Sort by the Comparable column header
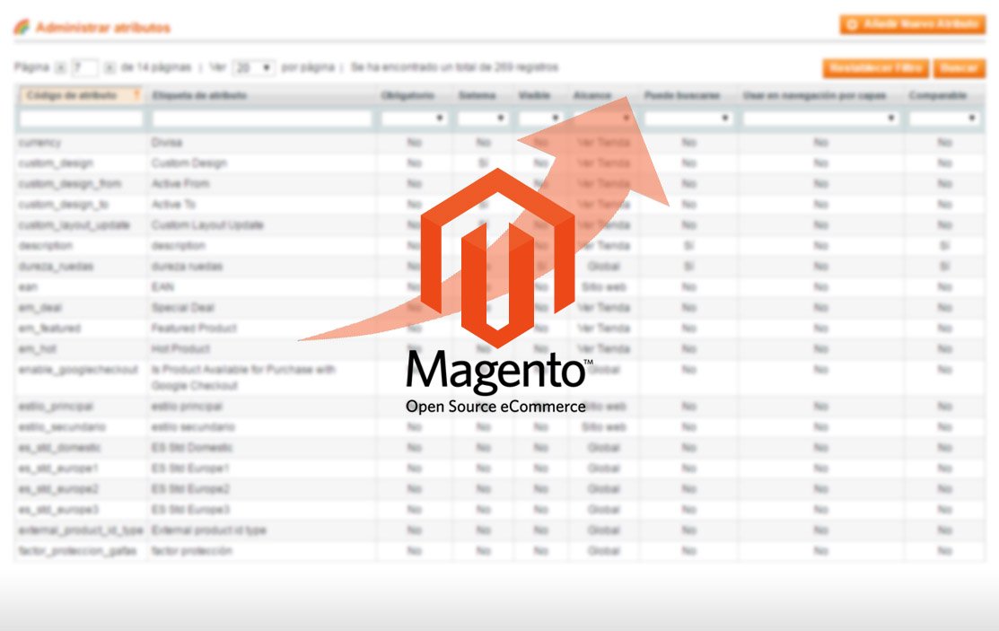999x631 pixels. click(x=938, y=96)
